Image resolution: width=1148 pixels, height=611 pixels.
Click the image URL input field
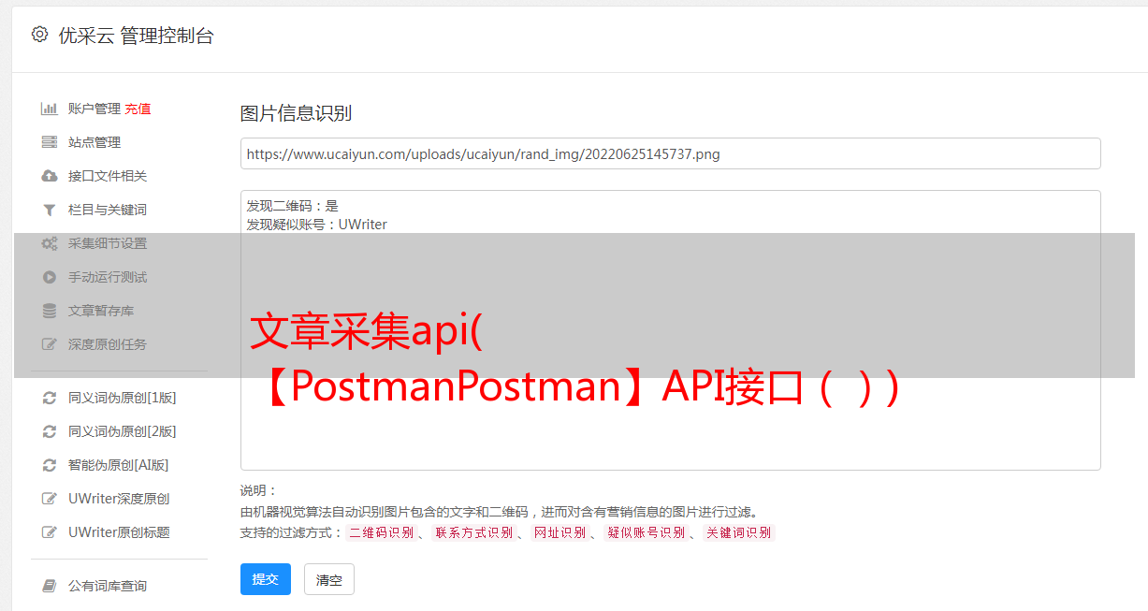pyautogui.click(x=670, y=153)
